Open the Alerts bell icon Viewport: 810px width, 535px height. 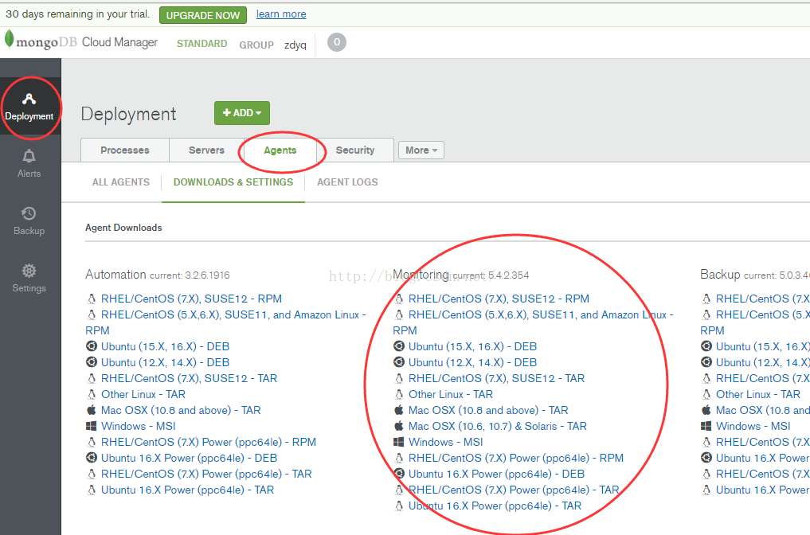tap(29, 156)
